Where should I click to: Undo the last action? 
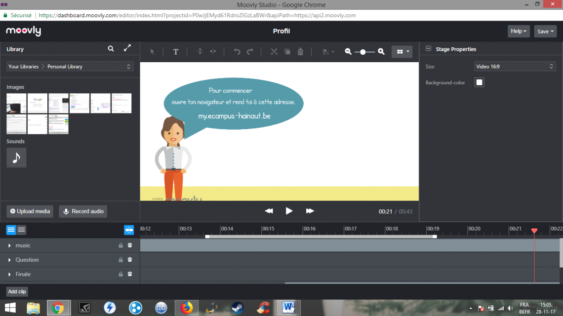coord(237,52)
